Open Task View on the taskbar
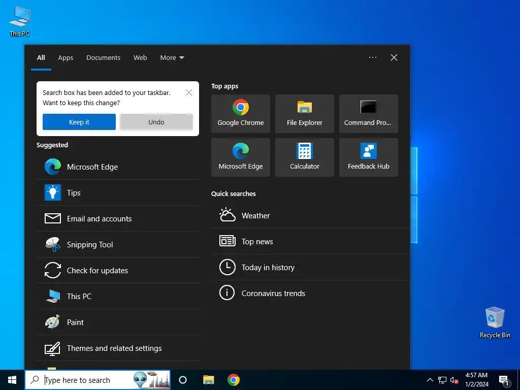 [x=183, y=380]
